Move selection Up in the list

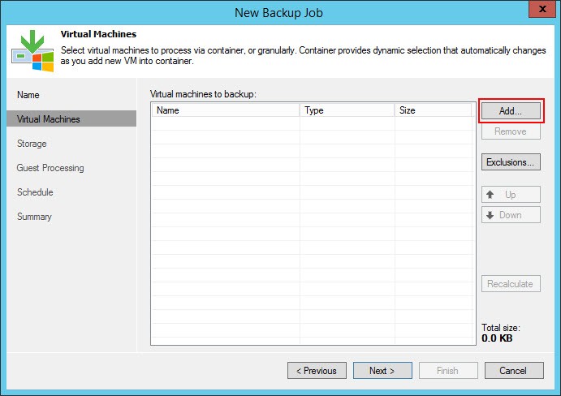[511, 195]
